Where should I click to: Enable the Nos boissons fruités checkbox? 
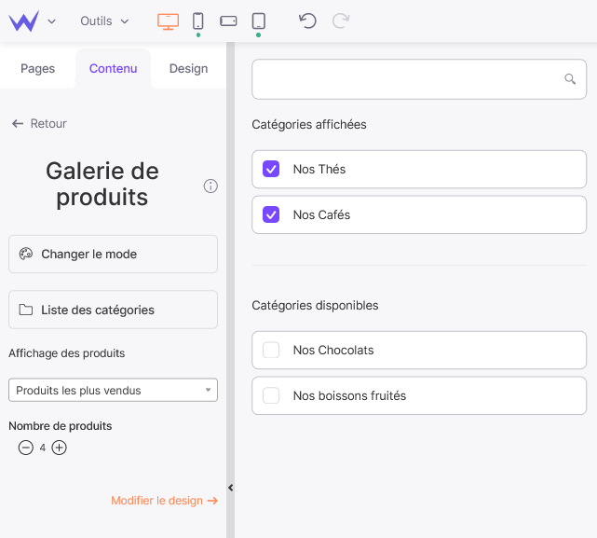(271, 395)
